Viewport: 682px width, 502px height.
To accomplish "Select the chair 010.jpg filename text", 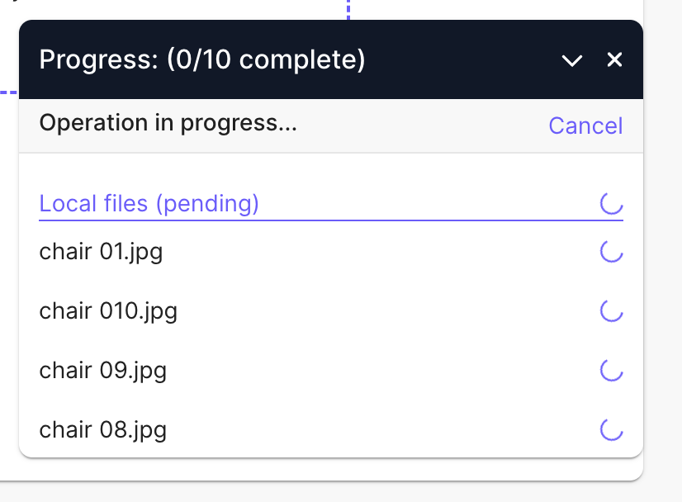I will pos(108,310).
